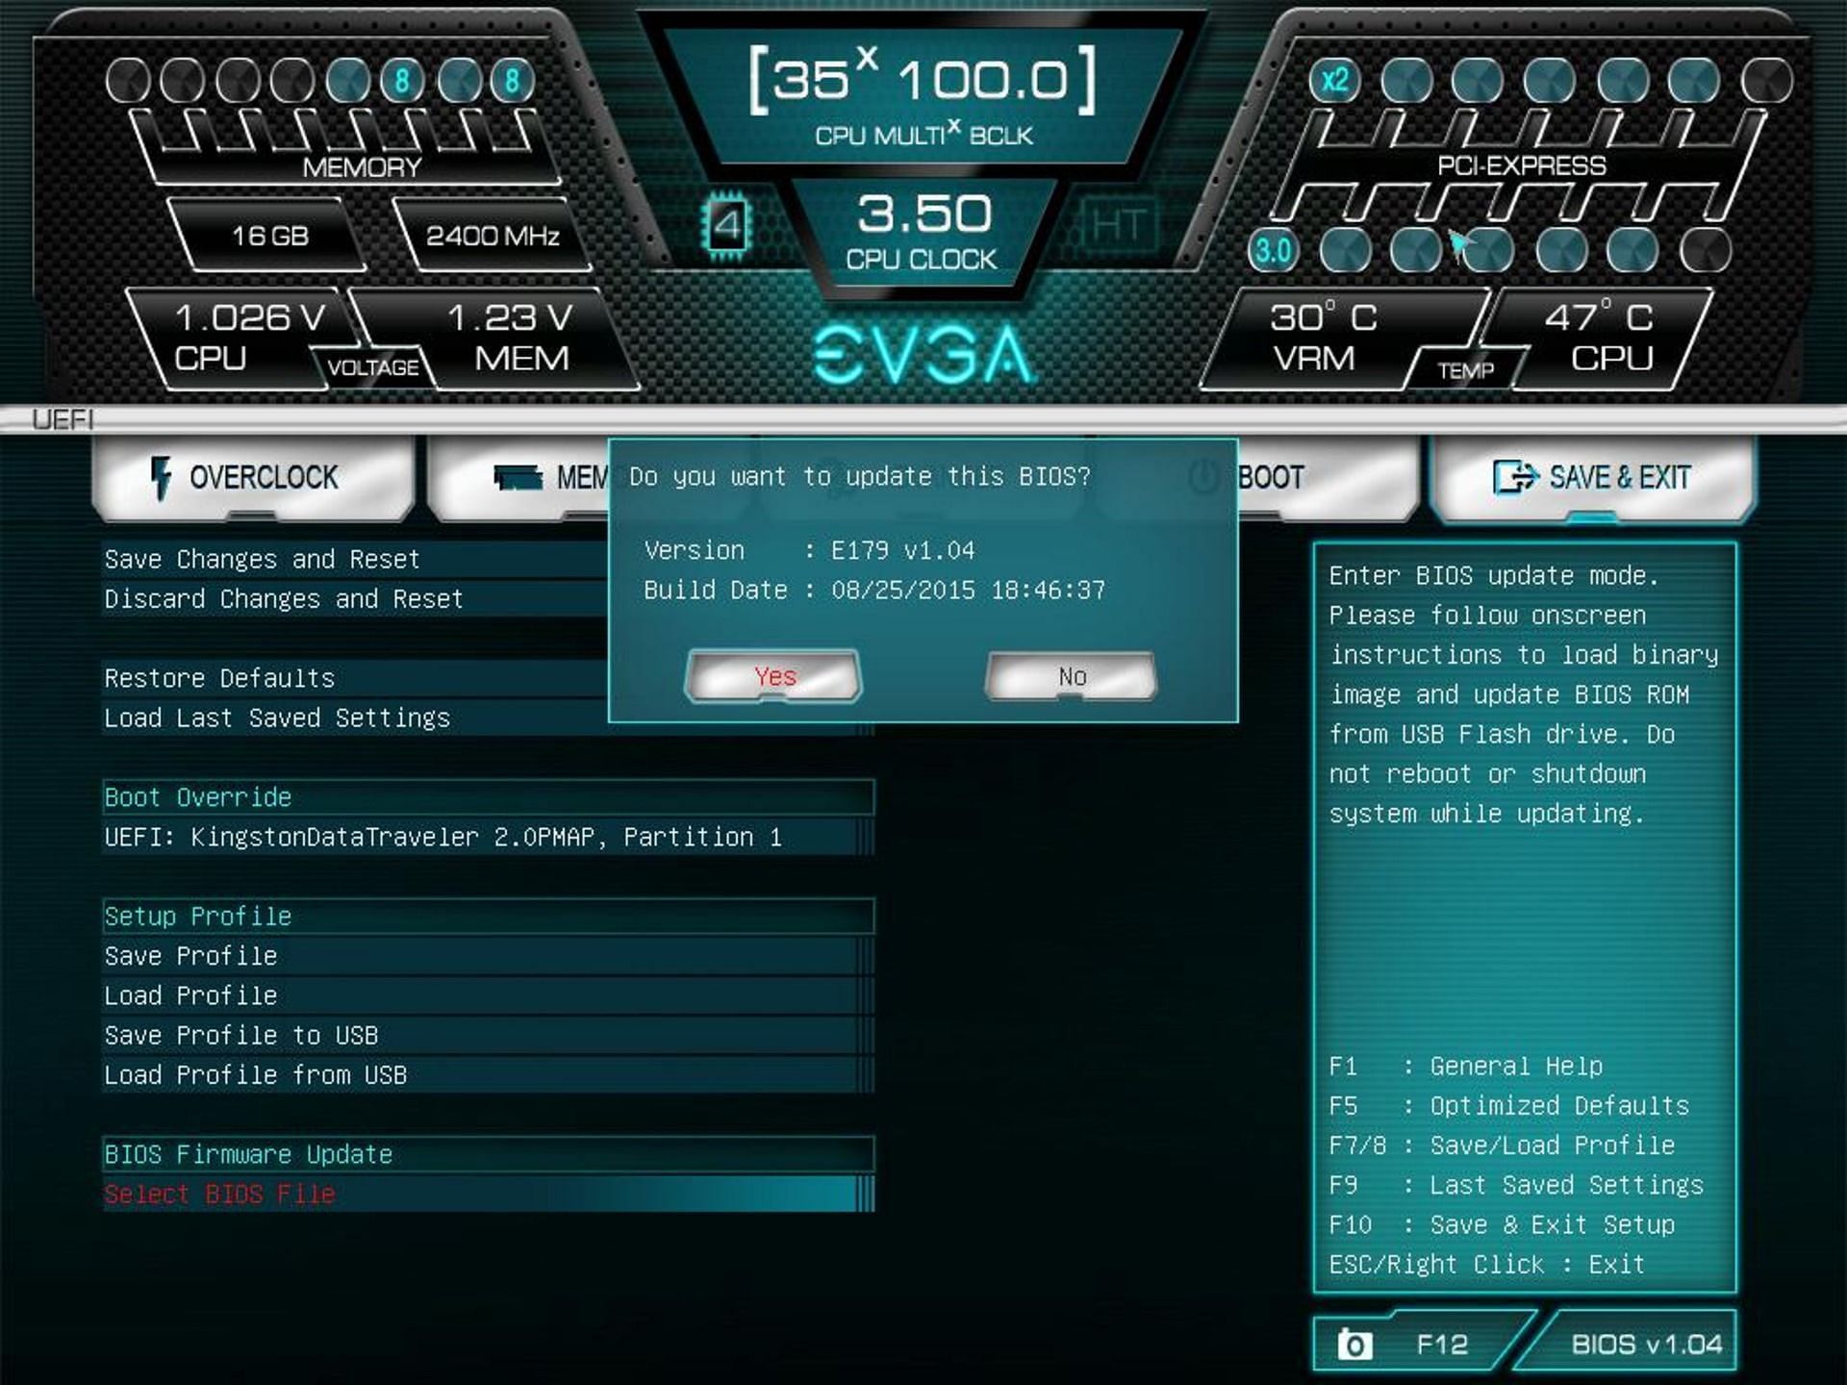The image size is (1847, 1385).
Task: Select Save Changes and Reset
Action: [356, 559]
